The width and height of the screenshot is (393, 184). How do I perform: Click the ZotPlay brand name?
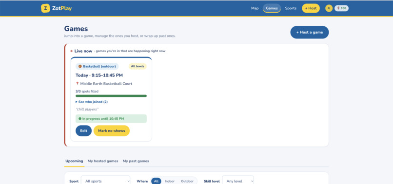coord(62,8)
